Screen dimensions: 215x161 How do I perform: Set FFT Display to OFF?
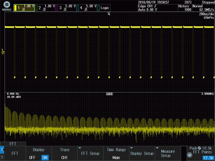tap(32, 158)
